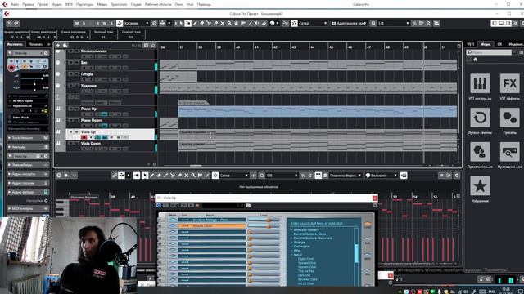The width and height of the screenshot is (524, 294).
Task: Open the Пресеты tile in the media rack
Action: 509,118
